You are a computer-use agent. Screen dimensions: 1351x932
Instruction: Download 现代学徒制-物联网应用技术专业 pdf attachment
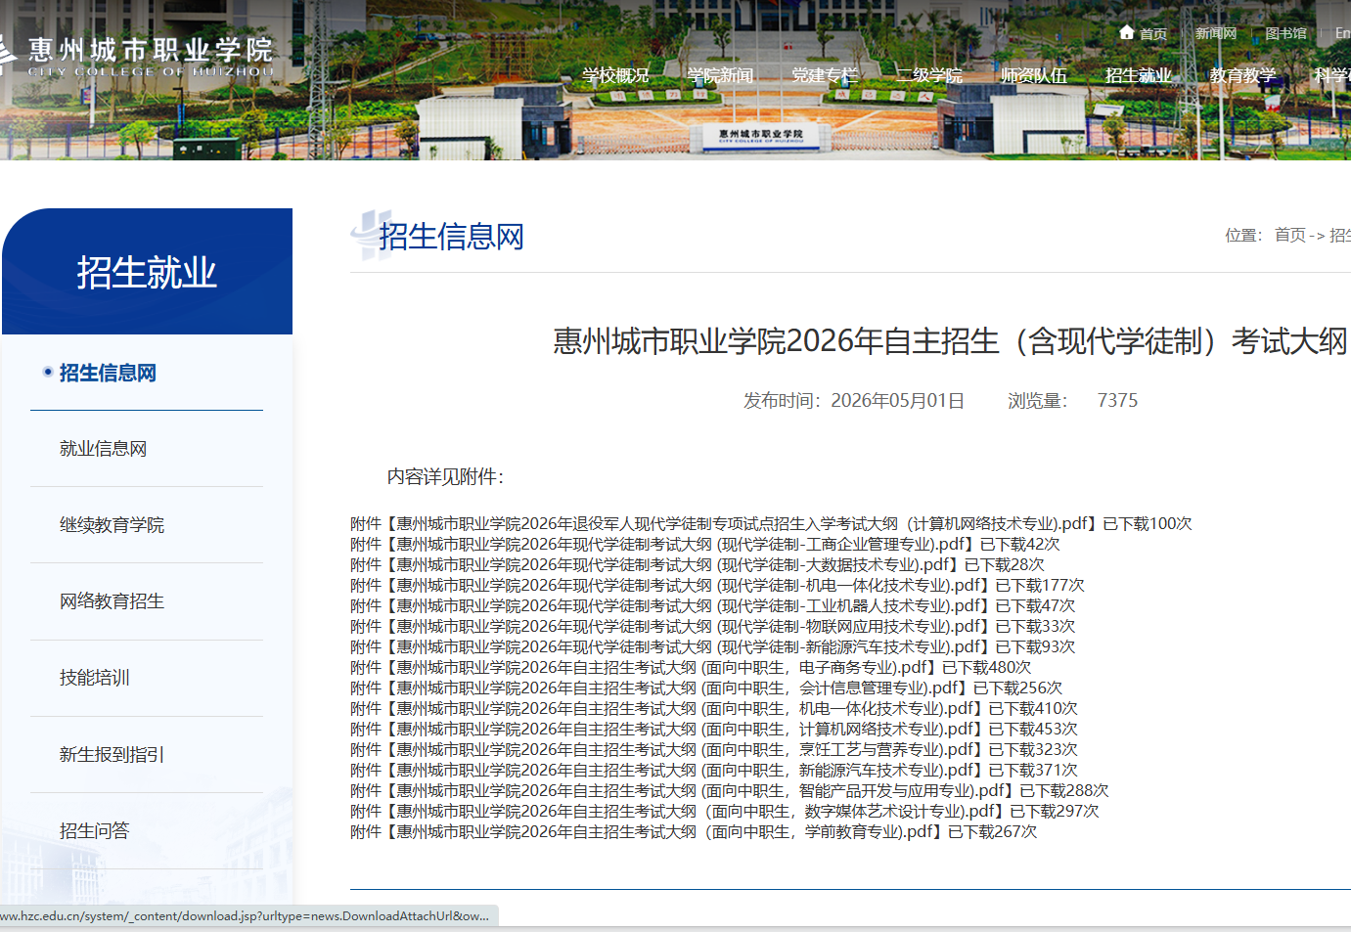point(690,626)
